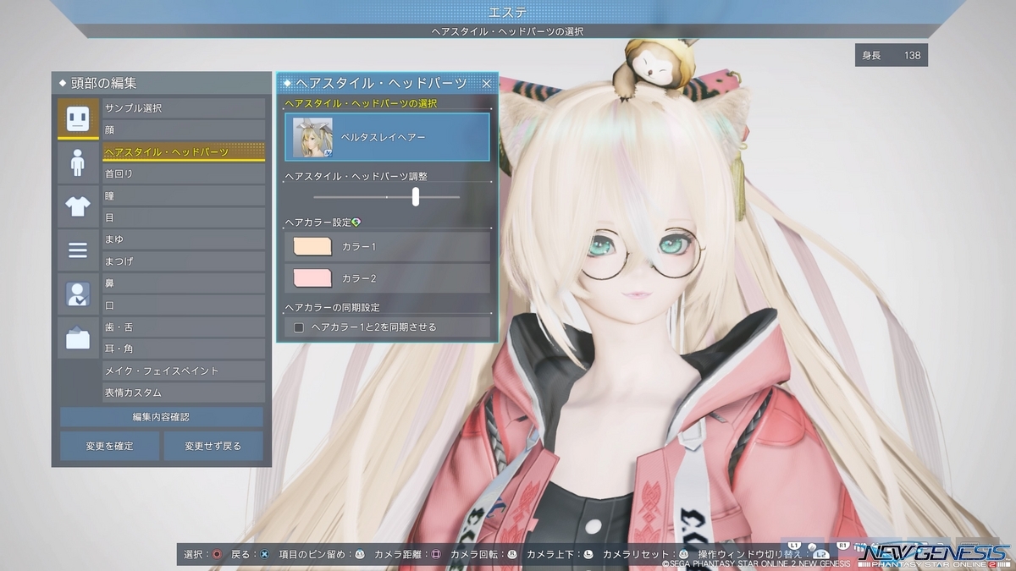Select ヘアスタイル・ヘッドパーツ menu item

pyautogui.click(x=184, y=152)
